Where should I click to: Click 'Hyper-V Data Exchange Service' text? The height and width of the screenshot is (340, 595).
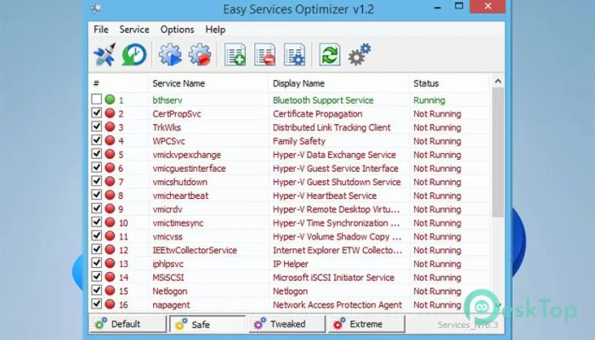pyautogui.click(x=334, y=155)
